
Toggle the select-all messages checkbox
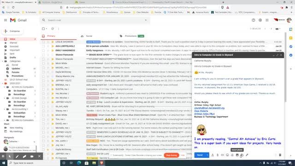(43, 29)
